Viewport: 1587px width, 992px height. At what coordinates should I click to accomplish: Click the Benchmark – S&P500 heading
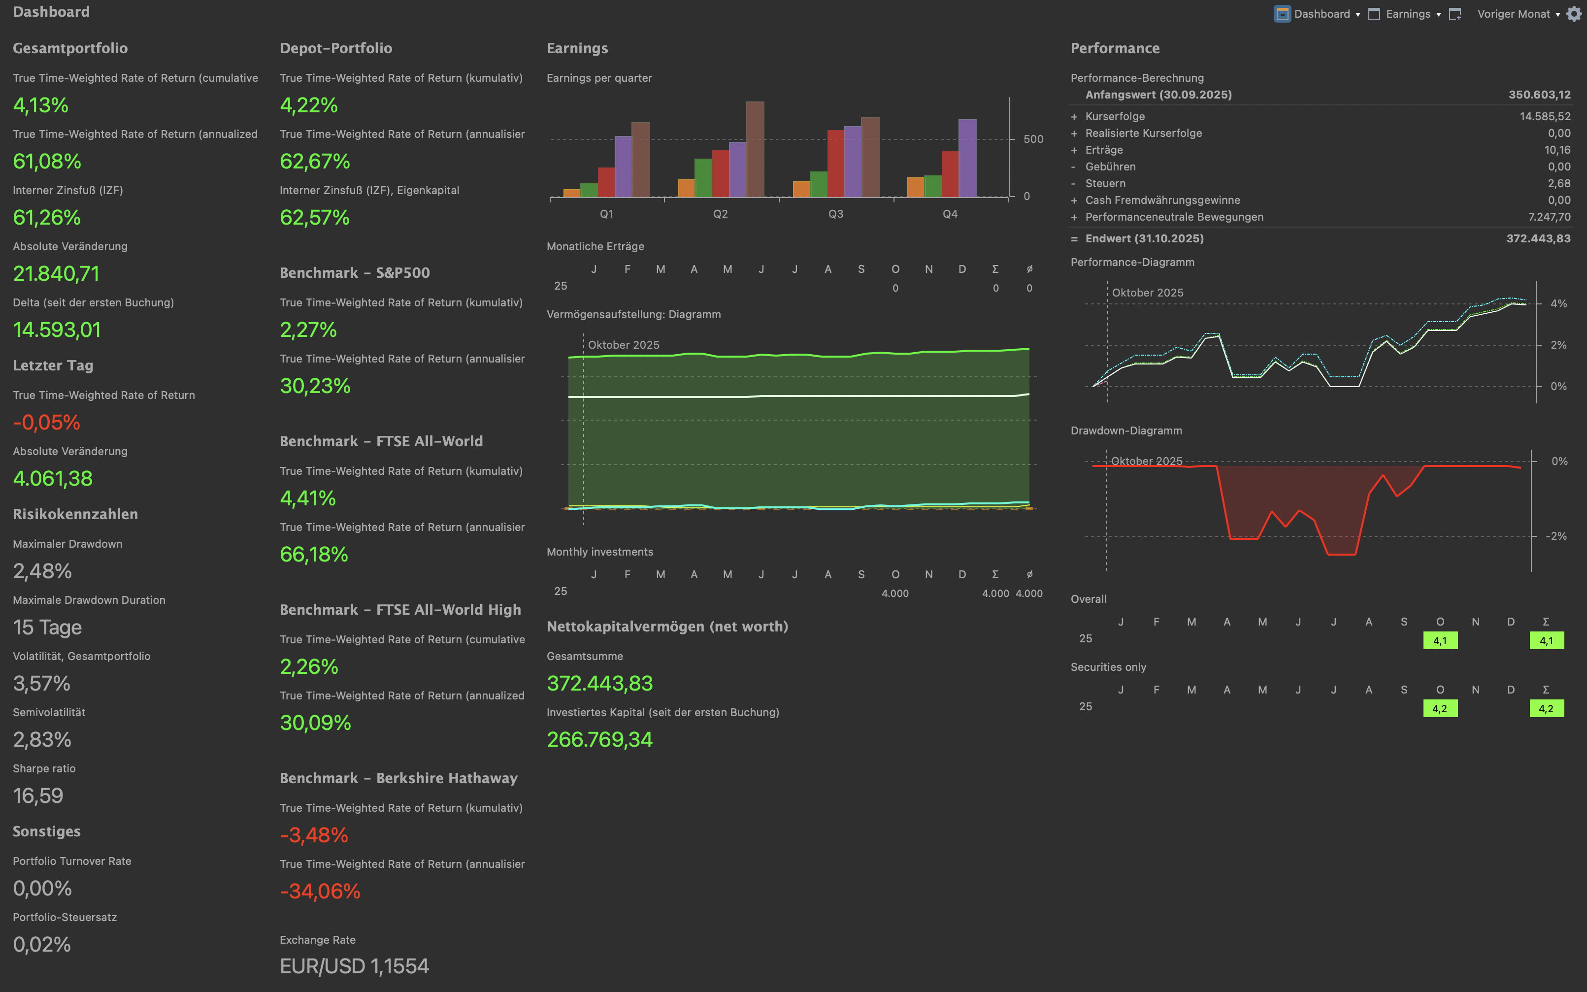pos(354,273)
